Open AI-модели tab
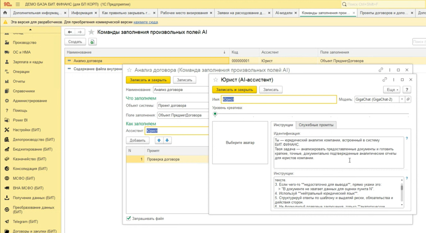Image resolution: width=426 pixels, height=233 pixels. point(284,13)
